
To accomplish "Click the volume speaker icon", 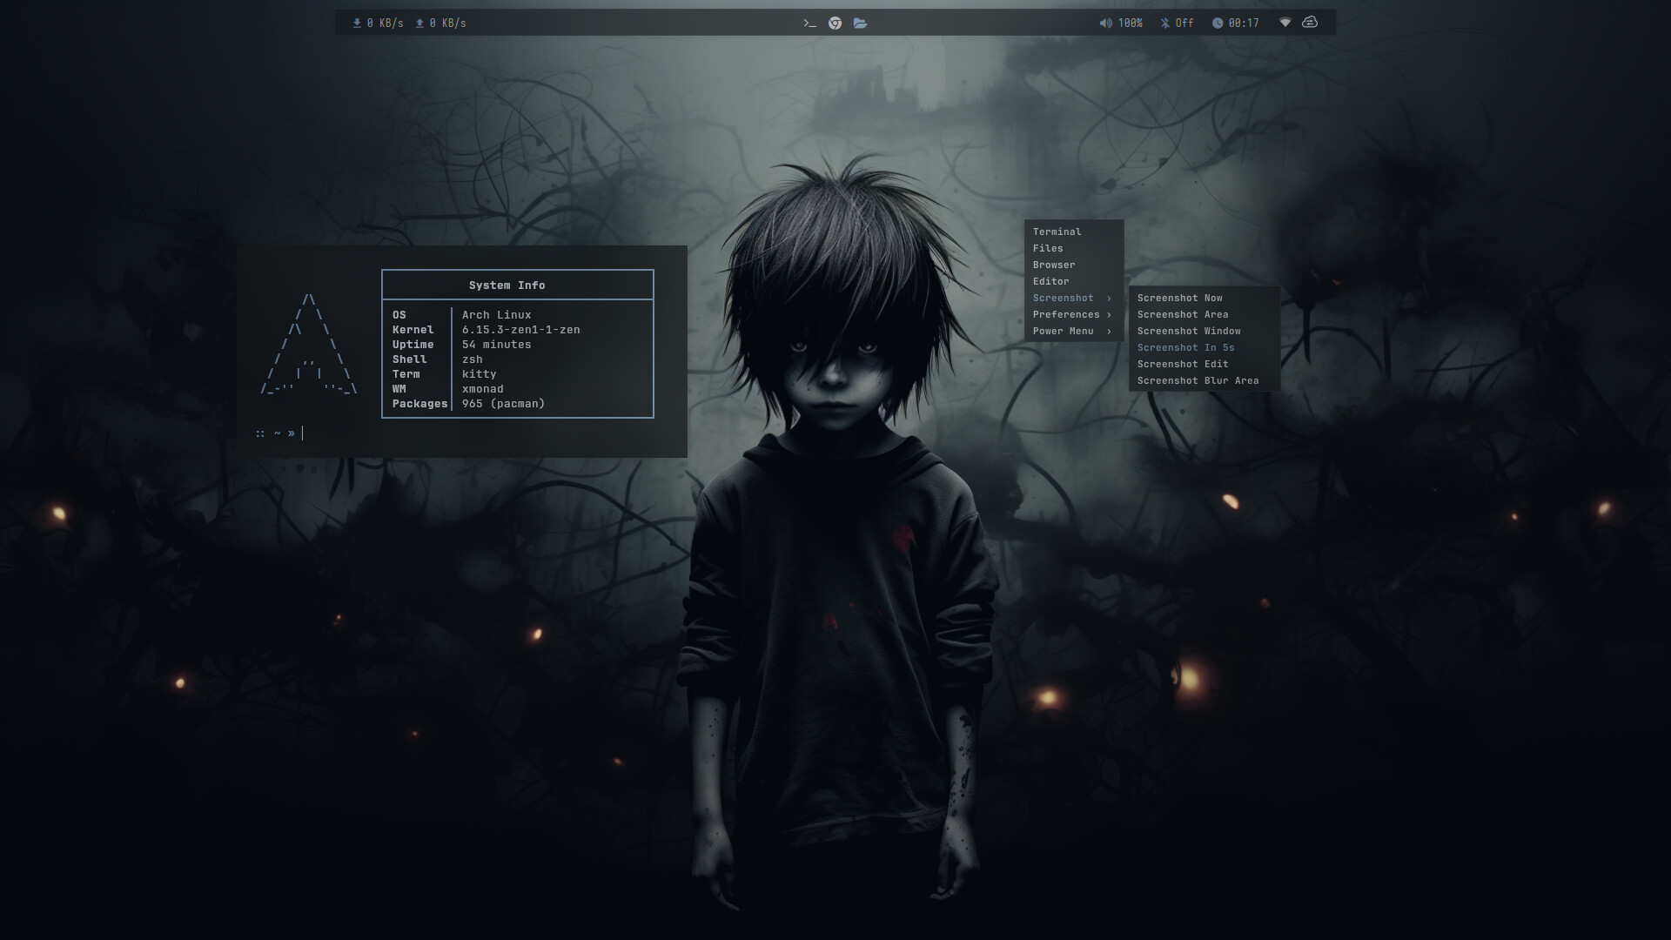I will click(1105, 23).
